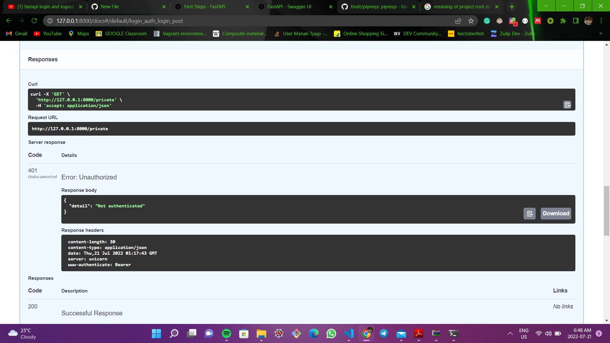Viewport: 610px width, 343px height.
Task: Open the Extensions puzzle icon
Action: 563,21
